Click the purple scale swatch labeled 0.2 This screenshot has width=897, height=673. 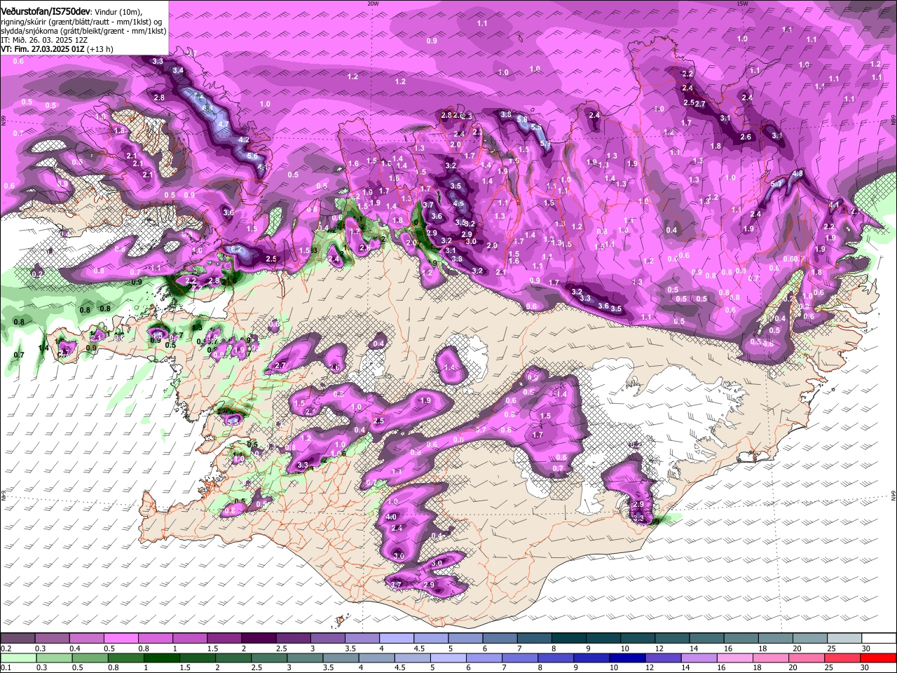18,638
